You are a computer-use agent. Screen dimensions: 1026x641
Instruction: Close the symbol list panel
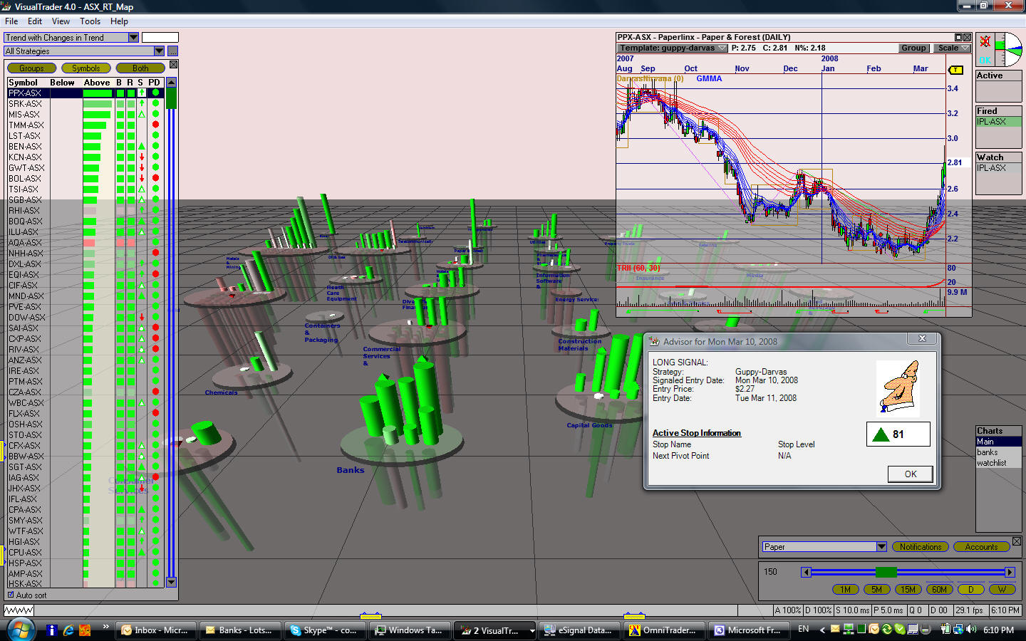(173, 65)
